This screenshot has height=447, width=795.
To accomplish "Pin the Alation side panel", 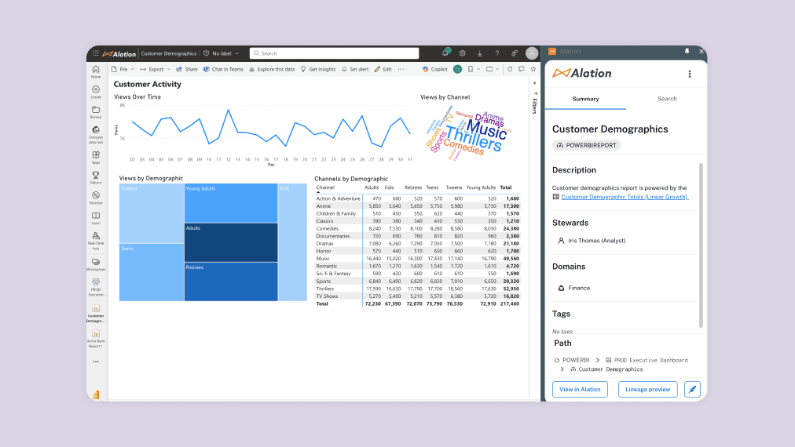I will pos(687,51).
